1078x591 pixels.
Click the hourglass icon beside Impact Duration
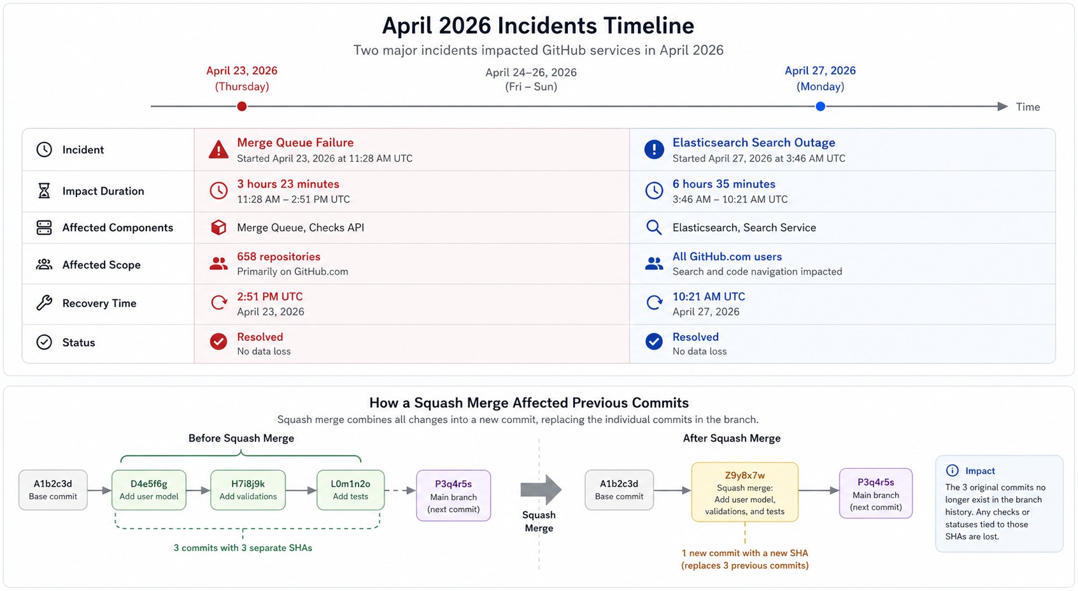[x=44, y=191]
